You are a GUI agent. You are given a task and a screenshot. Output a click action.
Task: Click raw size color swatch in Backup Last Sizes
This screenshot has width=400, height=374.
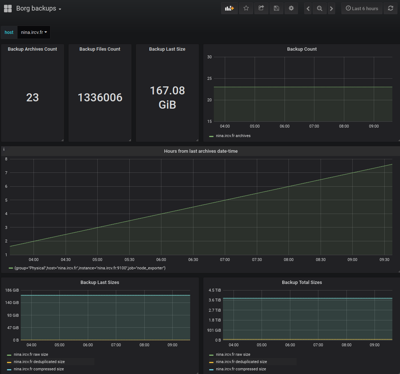pos(9,354)
